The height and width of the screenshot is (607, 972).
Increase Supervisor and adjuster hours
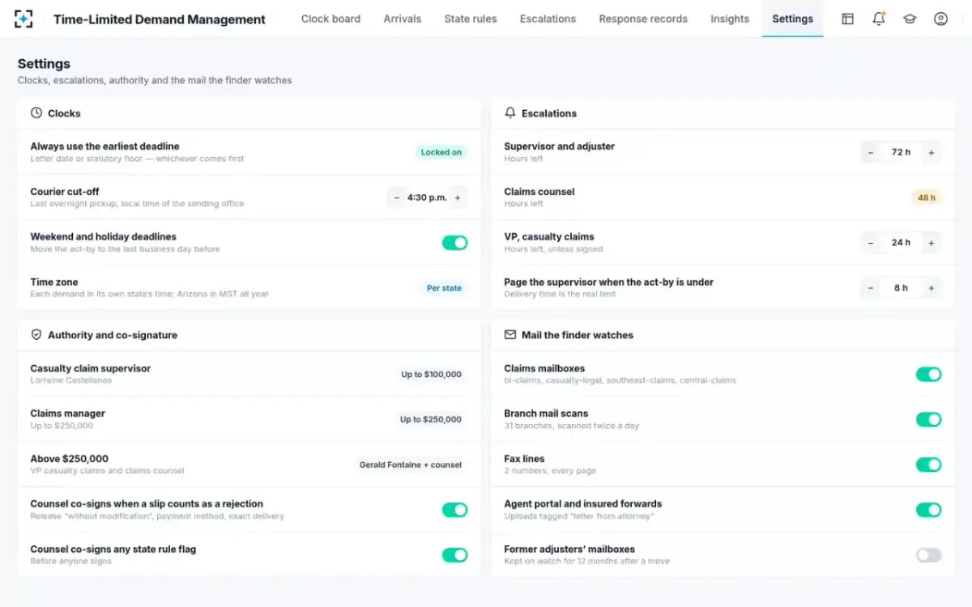coord(932,152)
